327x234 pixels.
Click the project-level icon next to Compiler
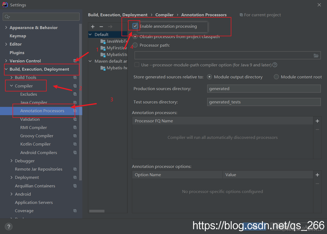[75, 86]
